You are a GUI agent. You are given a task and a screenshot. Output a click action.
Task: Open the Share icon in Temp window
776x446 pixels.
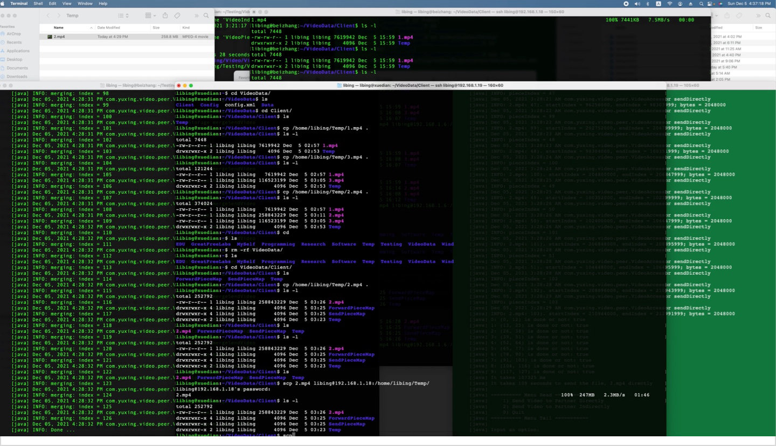165,16
